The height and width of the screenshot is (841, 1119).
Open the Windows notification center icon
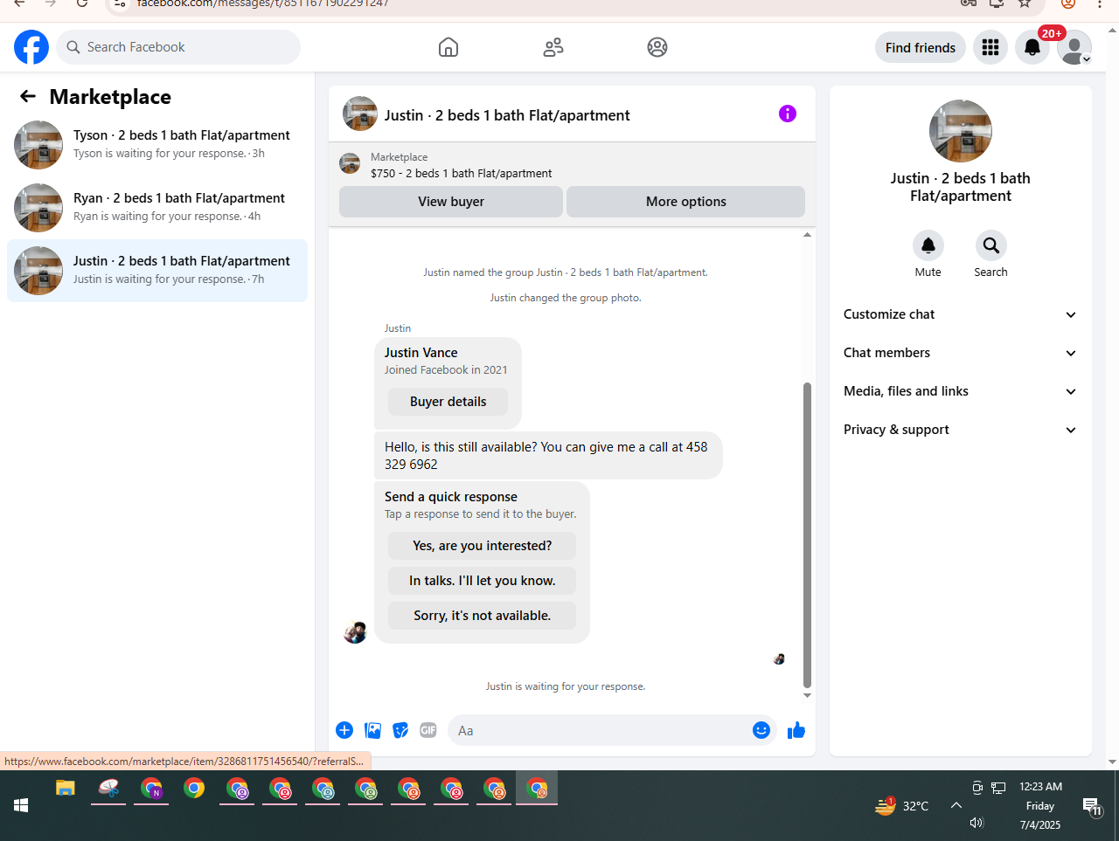click(x=1092, y=806)
